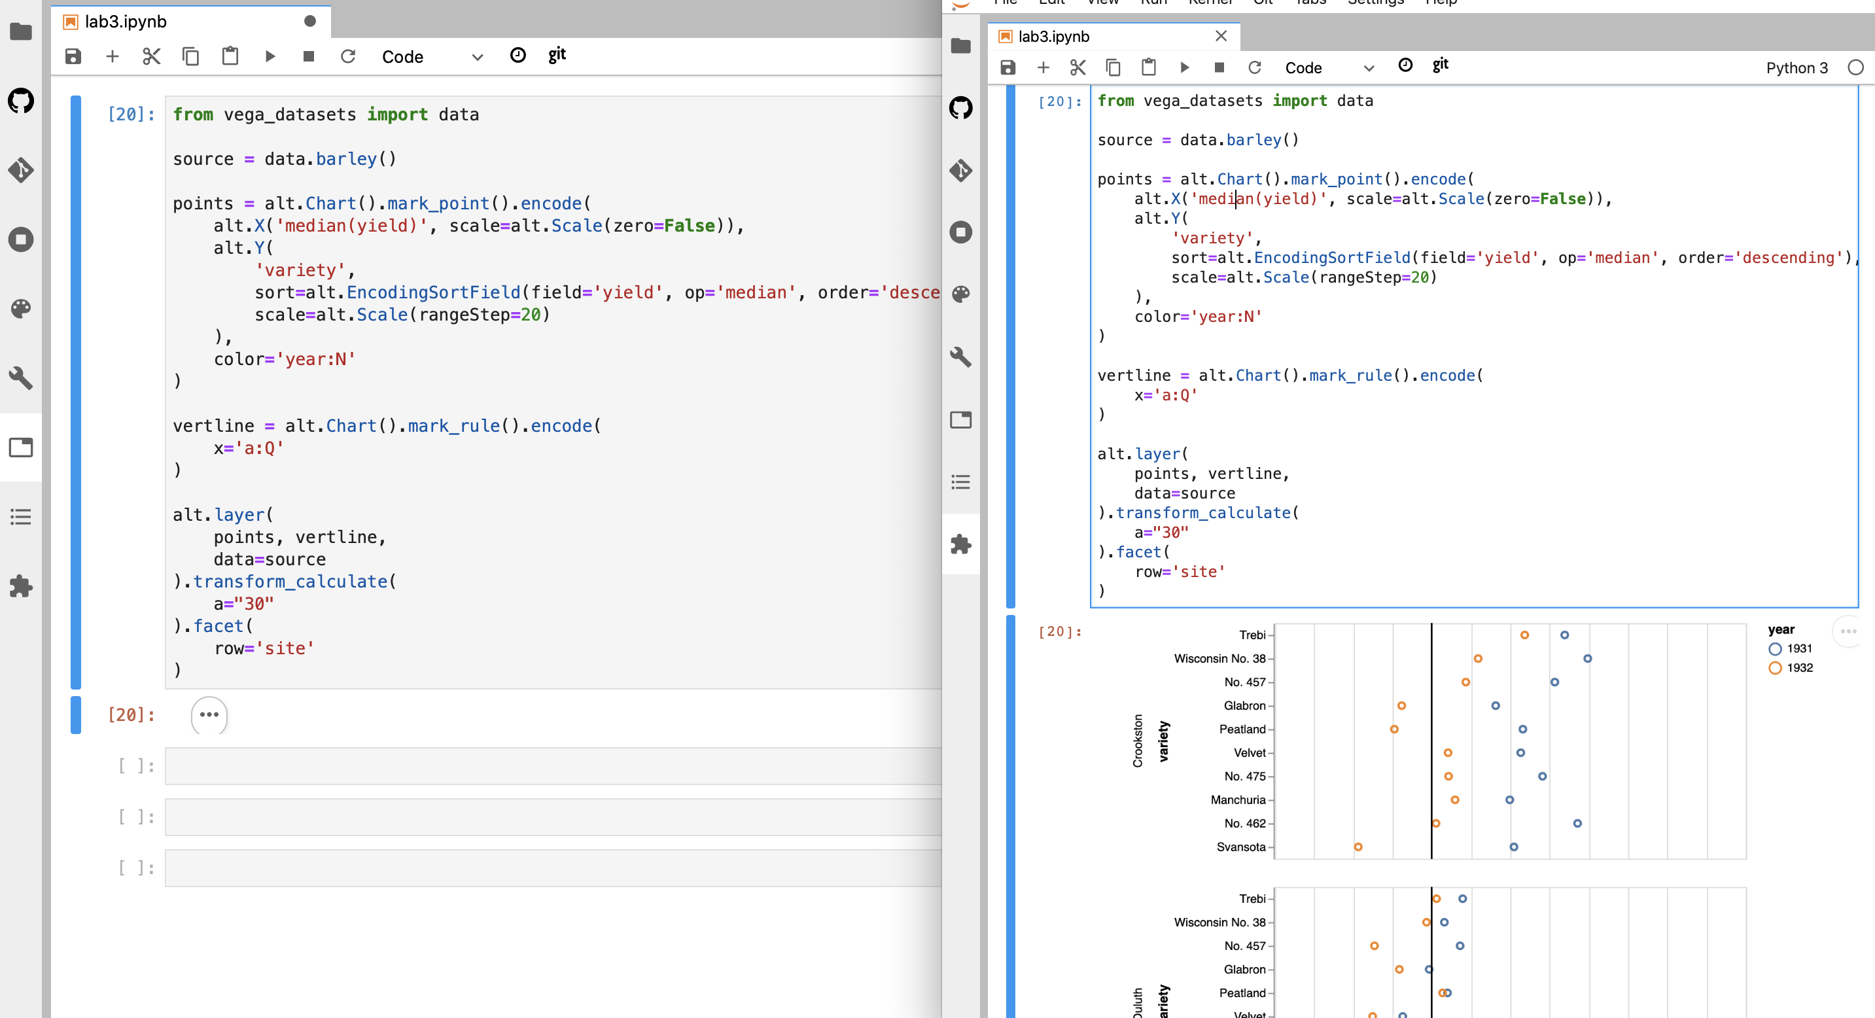1875x1018 pixels.
Task: Open chart actions ellipsis menu
Action: click(1848, 631)
